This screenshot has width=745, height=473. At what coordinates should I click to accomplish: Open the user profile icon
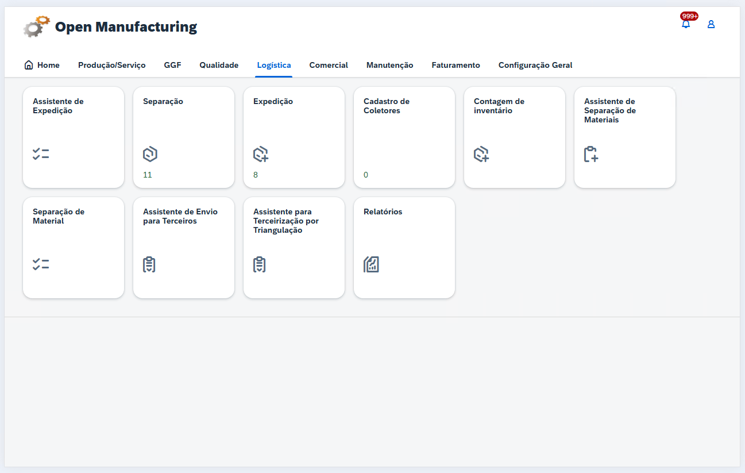pos(711,24)
